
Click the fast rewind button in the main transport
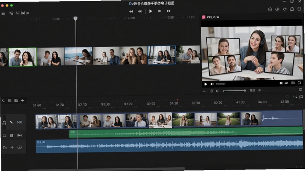pyautogui.click(x=131, y=11)
